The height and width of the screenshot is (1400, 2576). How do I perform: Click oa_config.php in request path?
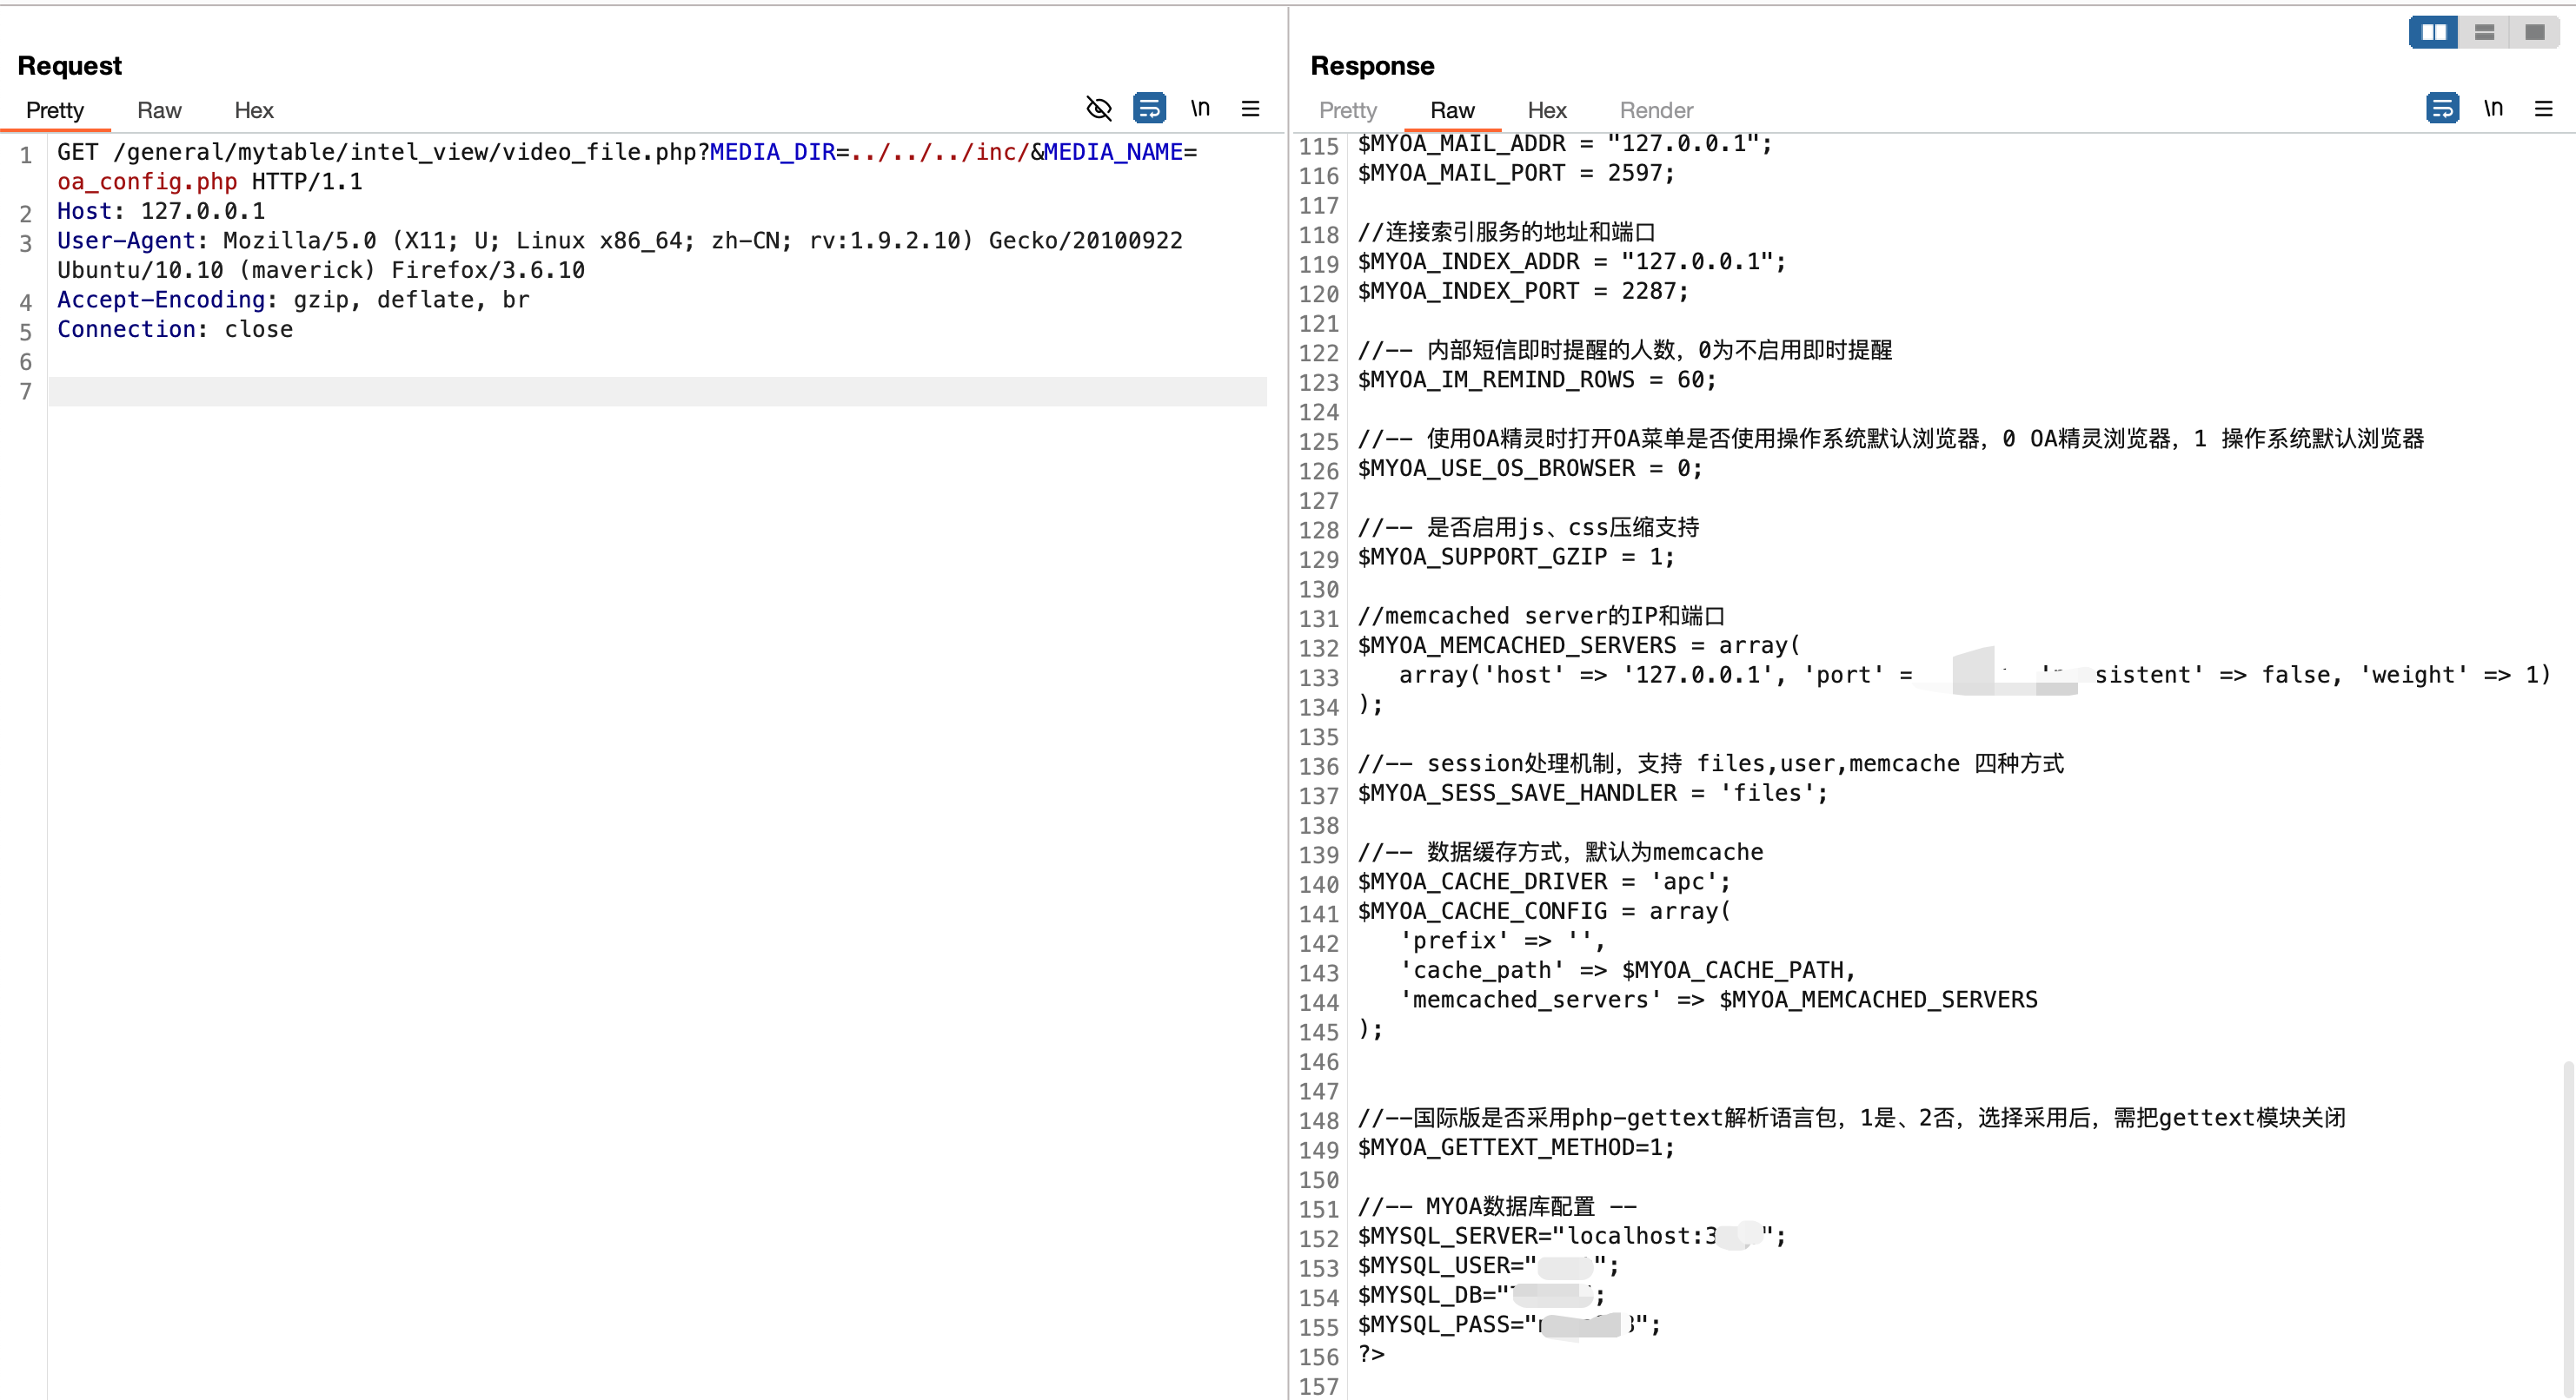[147, 182]
